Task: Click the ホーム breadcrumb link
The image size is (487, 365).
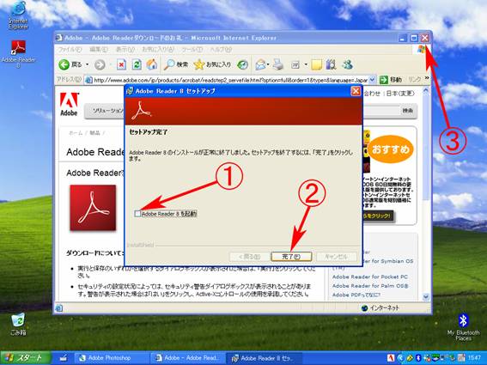Action: tap(76, 133)
